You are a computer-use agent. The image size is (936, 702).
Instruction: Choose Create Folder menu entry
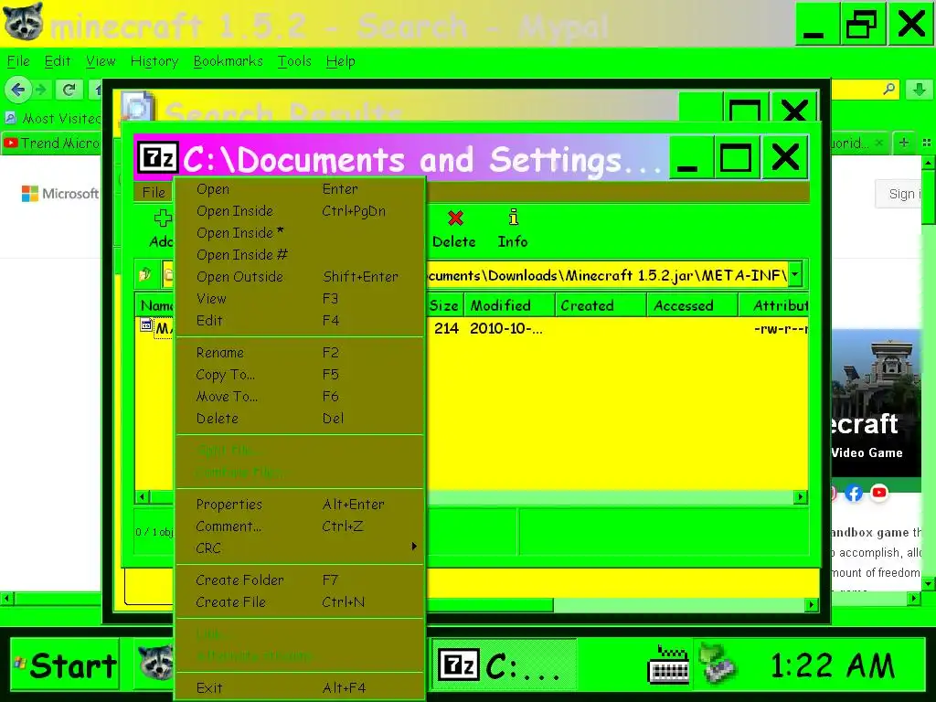click(x=300, y=580)
